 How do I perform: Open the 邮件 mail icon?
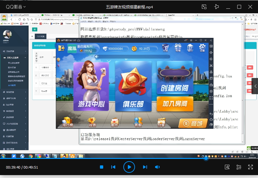coord(115,122)
